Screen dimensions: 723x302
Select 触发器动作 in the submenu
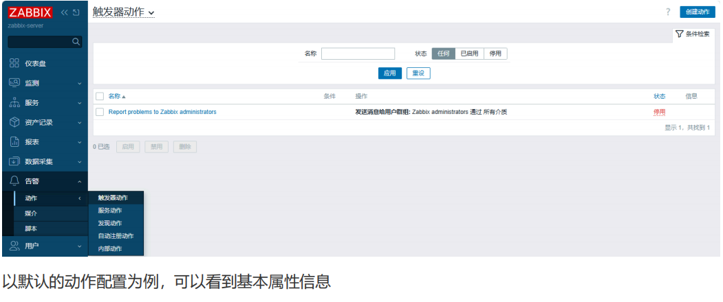tap(116, 198)
